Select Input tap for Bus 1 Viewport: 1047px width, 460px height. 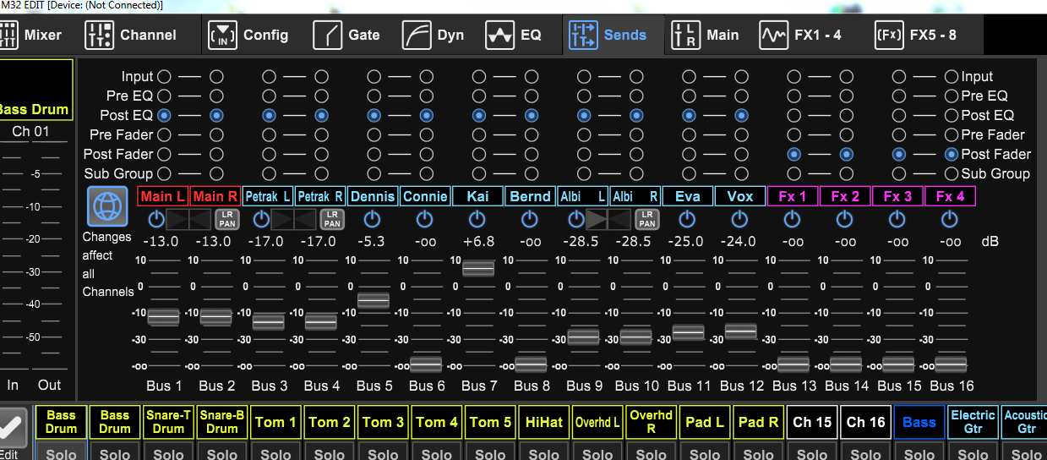164,76
